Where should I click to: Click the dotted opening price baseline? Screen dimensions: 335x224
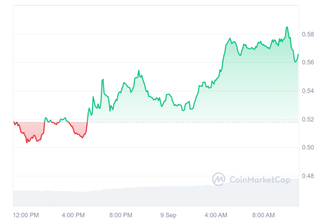pyautogui.click(x=156, y=122)
